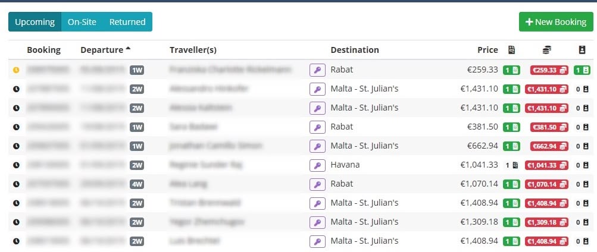The image size is (597, 252).
Task: Sort the table by Booking column header
Action: tap(44, 50)
